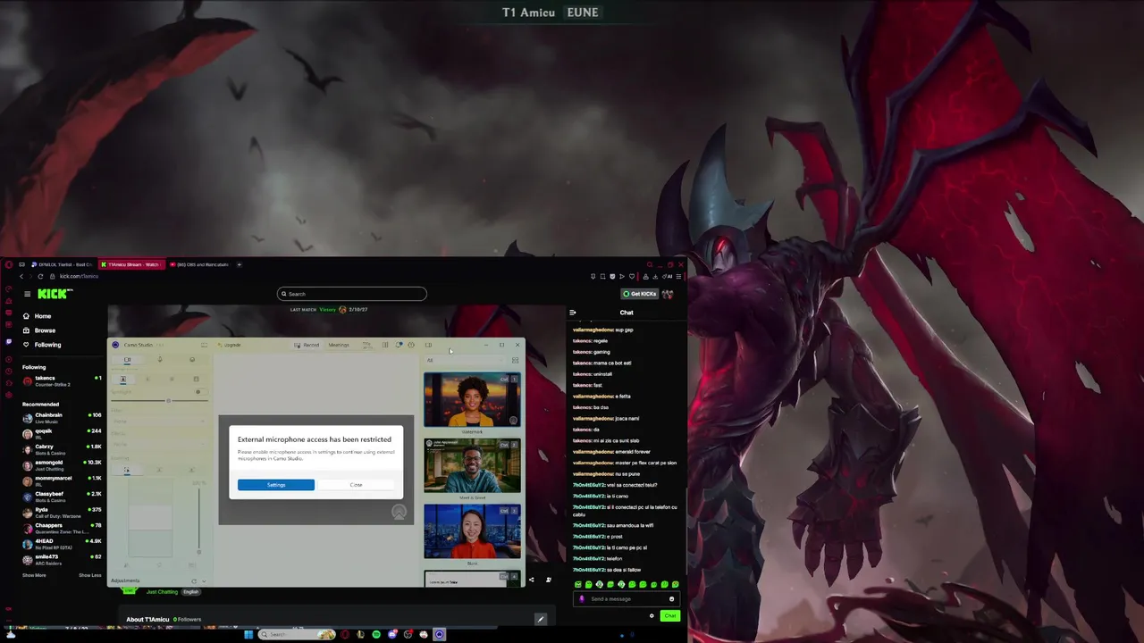Open followed channel takencs

(61, 380)
